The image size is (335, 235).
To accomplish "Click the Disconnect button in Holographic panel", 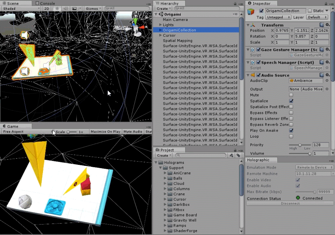I will click(x=290, y=203).
